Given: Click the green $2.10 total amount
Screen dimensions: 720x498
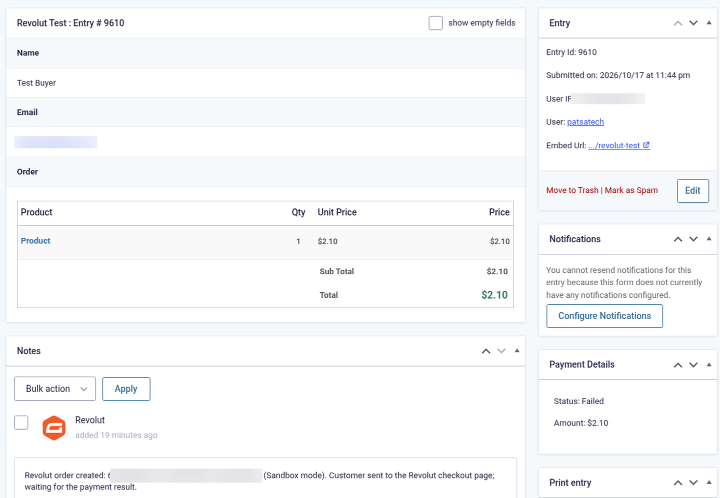Looking at the screenshot, I should pos(494,295).
